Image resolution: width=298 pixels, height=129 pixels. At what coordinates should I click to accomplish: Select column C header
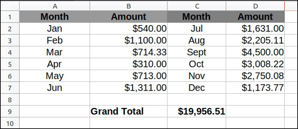[x=197, y=6]
